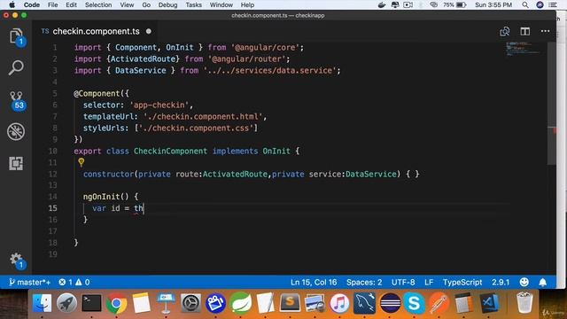Open Google Chrome from the Dock

[x=116, y=303]
